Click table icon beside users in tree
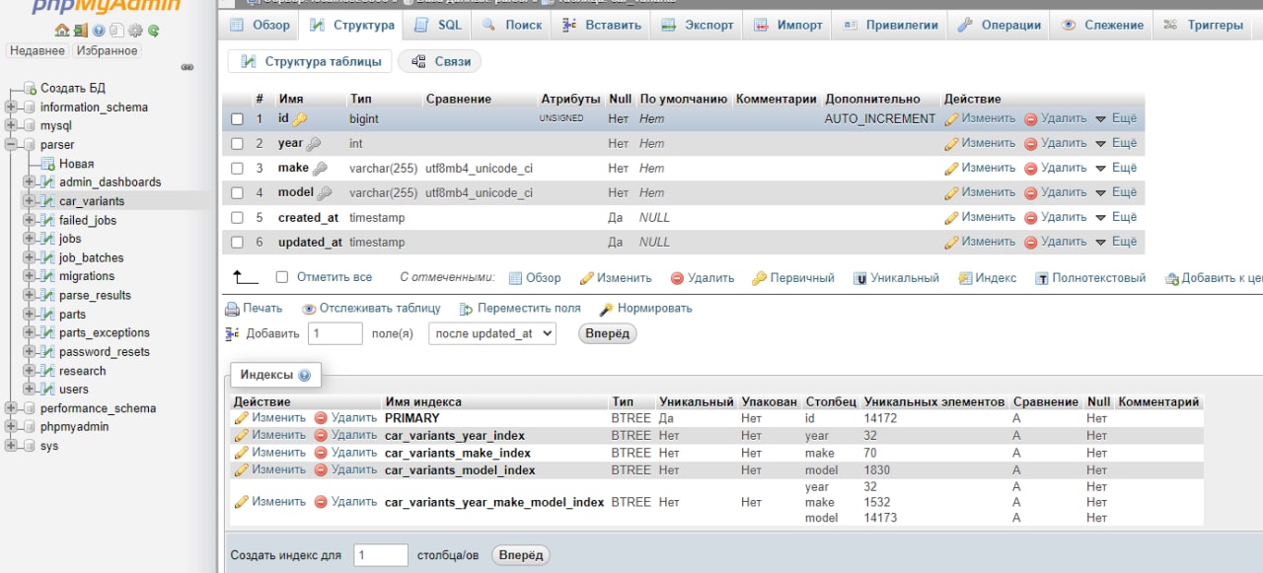1263x573 pixels. click(x=46, y=390)
